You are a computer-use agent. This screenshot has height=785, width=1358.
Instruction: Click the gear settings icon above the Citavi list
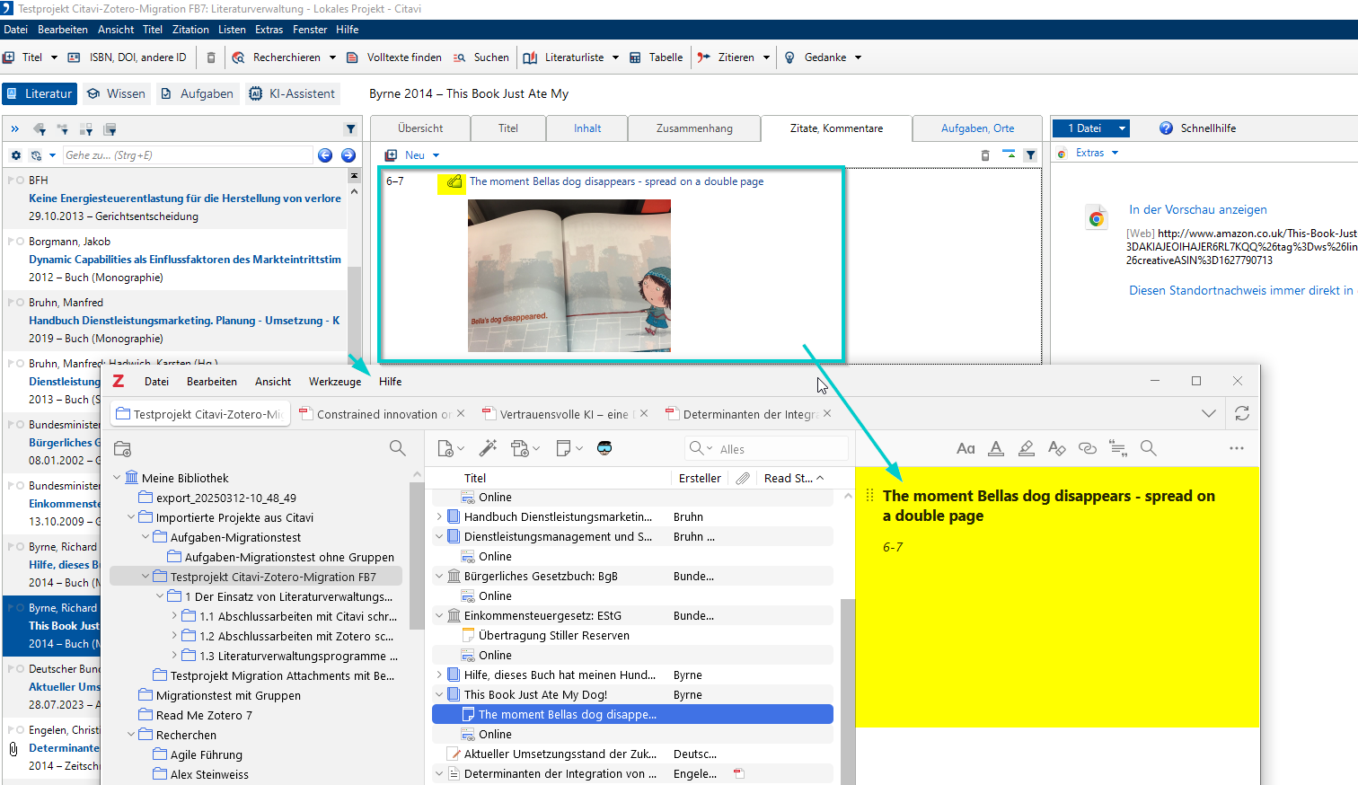[x=15, y=155]
